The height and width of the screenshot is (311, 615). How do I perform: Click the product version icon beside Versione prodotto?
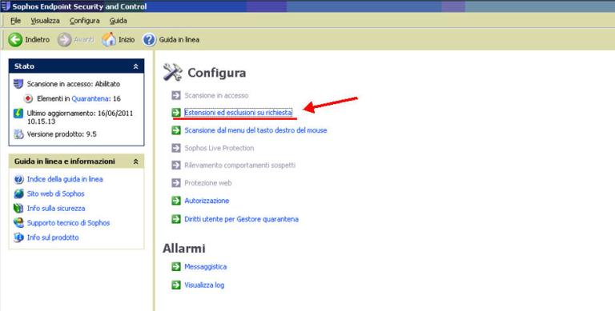(x=18, y=134)
